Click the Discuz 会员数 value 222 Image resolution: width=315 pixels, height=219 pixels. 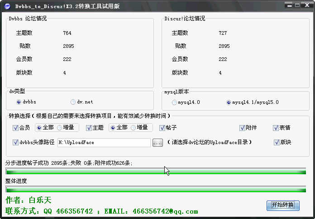point(223,59)
